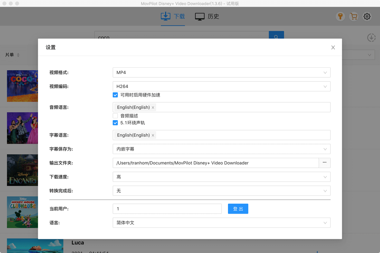Open the 字幕保存为 内嵌字幕 dropdown

point(222,149)
